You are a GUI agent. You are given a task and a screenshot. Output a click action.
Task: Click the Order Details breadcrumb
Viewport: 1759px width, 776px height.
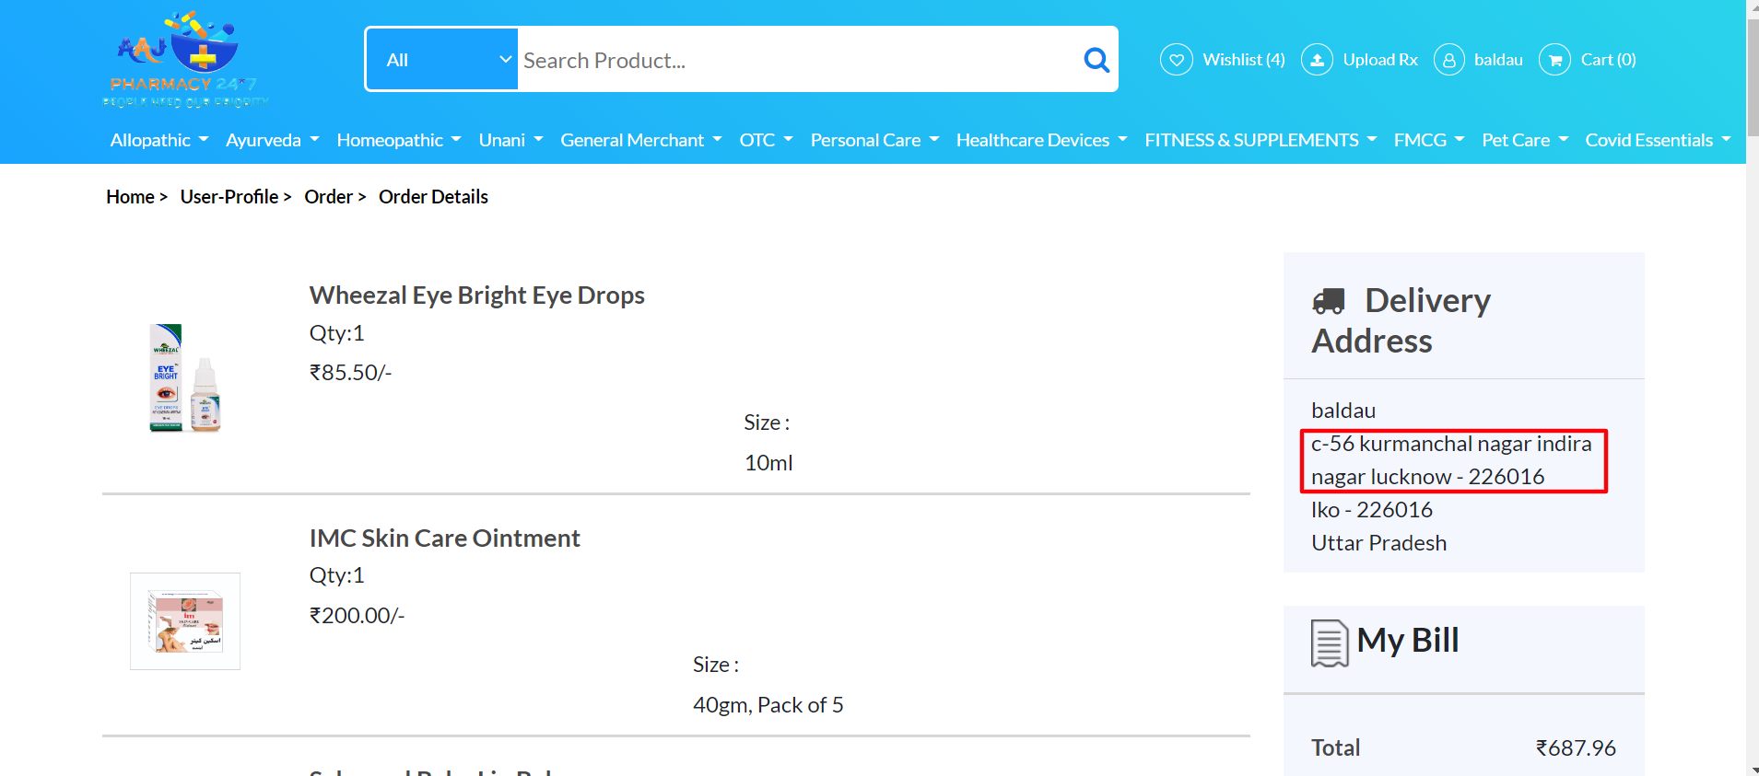click(433, 197)
